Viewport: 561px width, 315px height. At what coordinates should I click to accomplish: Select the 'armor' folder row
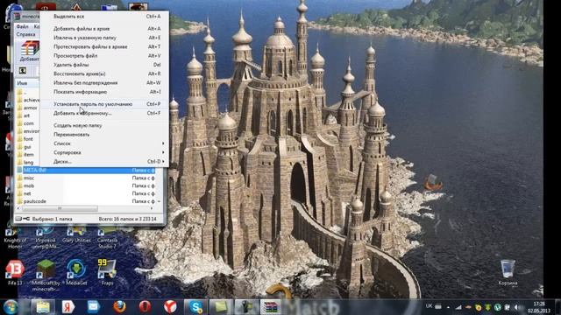(28, 108)
